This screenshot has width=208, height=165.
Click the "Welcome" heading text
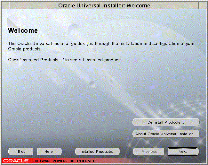click(23, 30)
